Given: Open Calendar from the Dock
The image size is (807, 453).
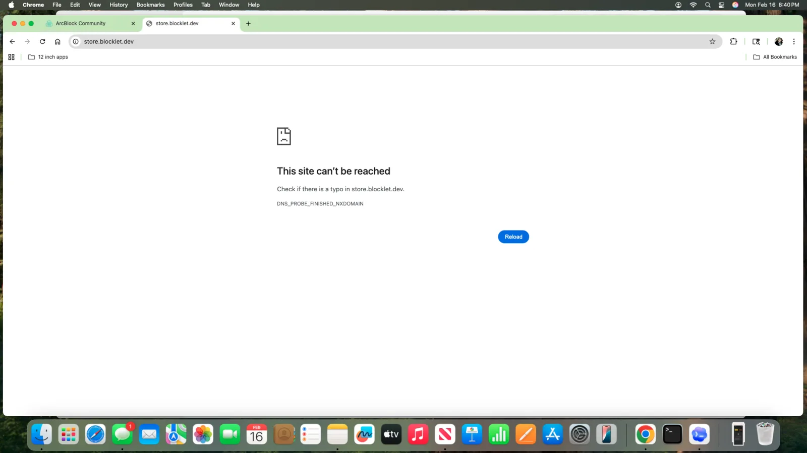Looking at the screenshot, I should tap(257, 434).
